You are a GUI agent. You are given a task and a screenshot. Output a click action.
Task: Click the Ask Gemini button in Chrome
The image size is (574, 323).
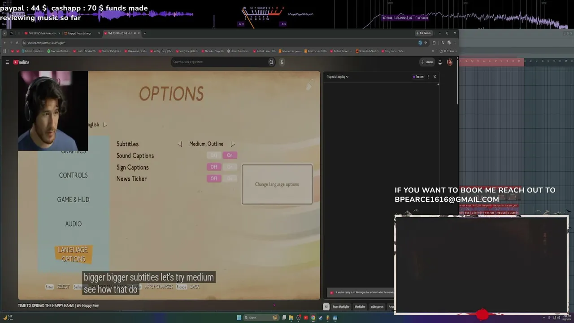click(x=424, y=33)
